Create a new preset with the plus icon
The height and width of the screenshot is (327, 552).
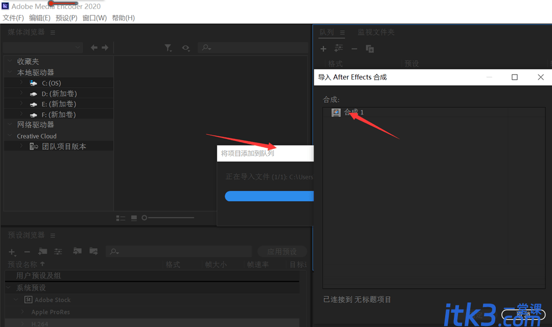[12, 252]
